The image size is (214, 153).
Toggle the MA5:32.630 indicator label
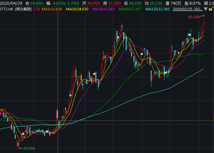(52, 9)
